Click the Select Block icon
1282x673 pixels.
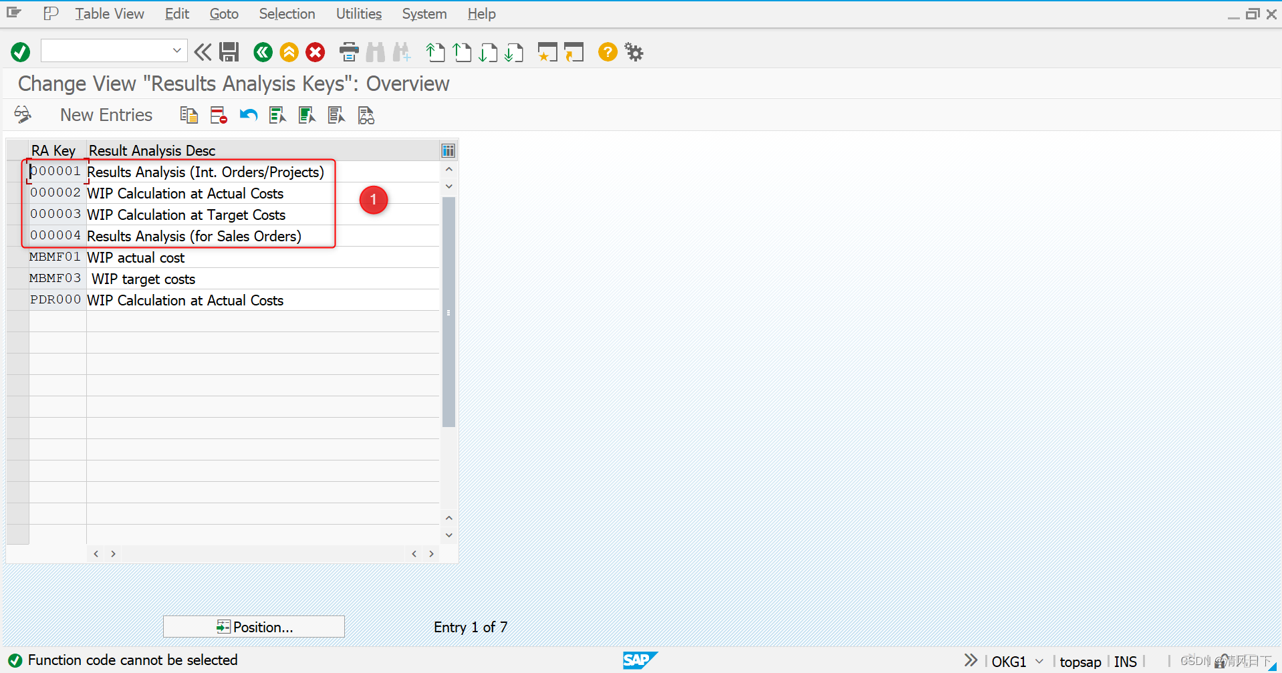coord(307,115)
